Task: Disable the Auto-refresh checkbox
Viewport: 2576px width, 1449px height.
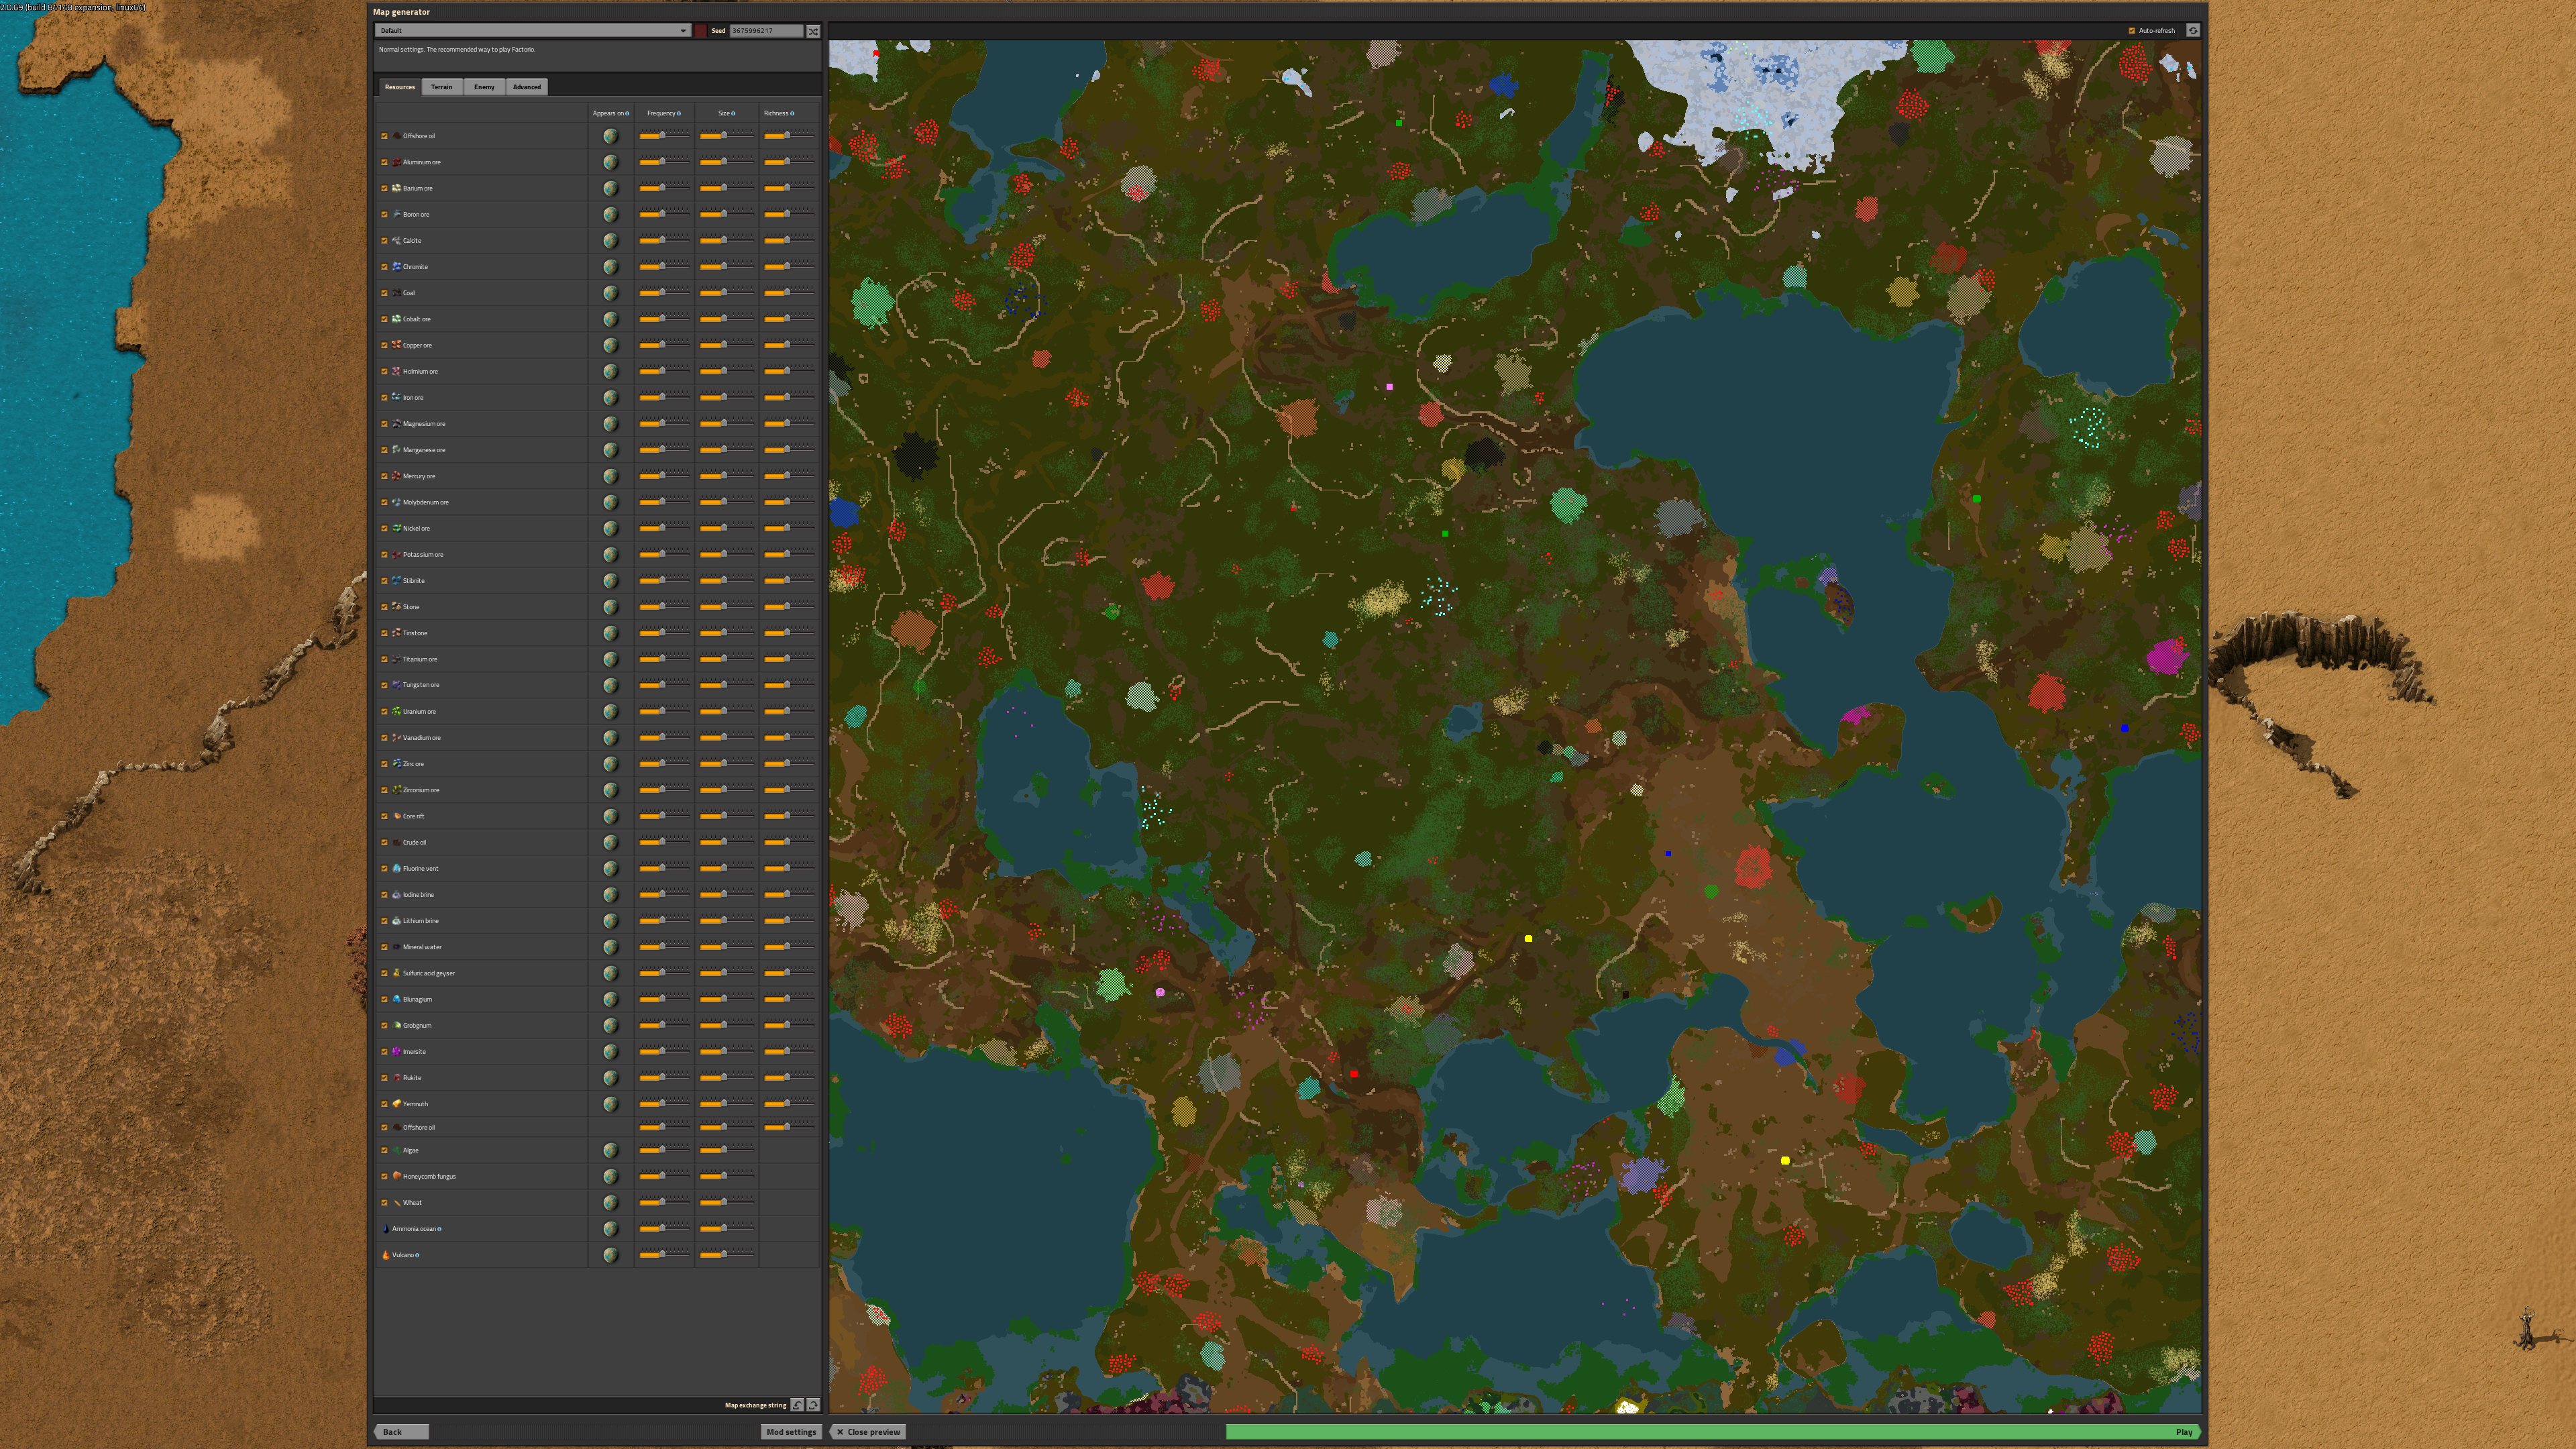Action: point(2131,31)
